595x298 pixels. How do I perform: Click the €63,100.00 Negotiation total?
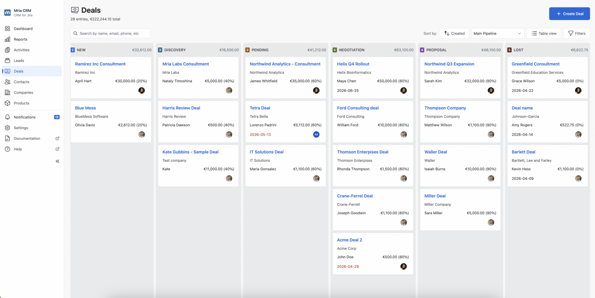[404, 50]
